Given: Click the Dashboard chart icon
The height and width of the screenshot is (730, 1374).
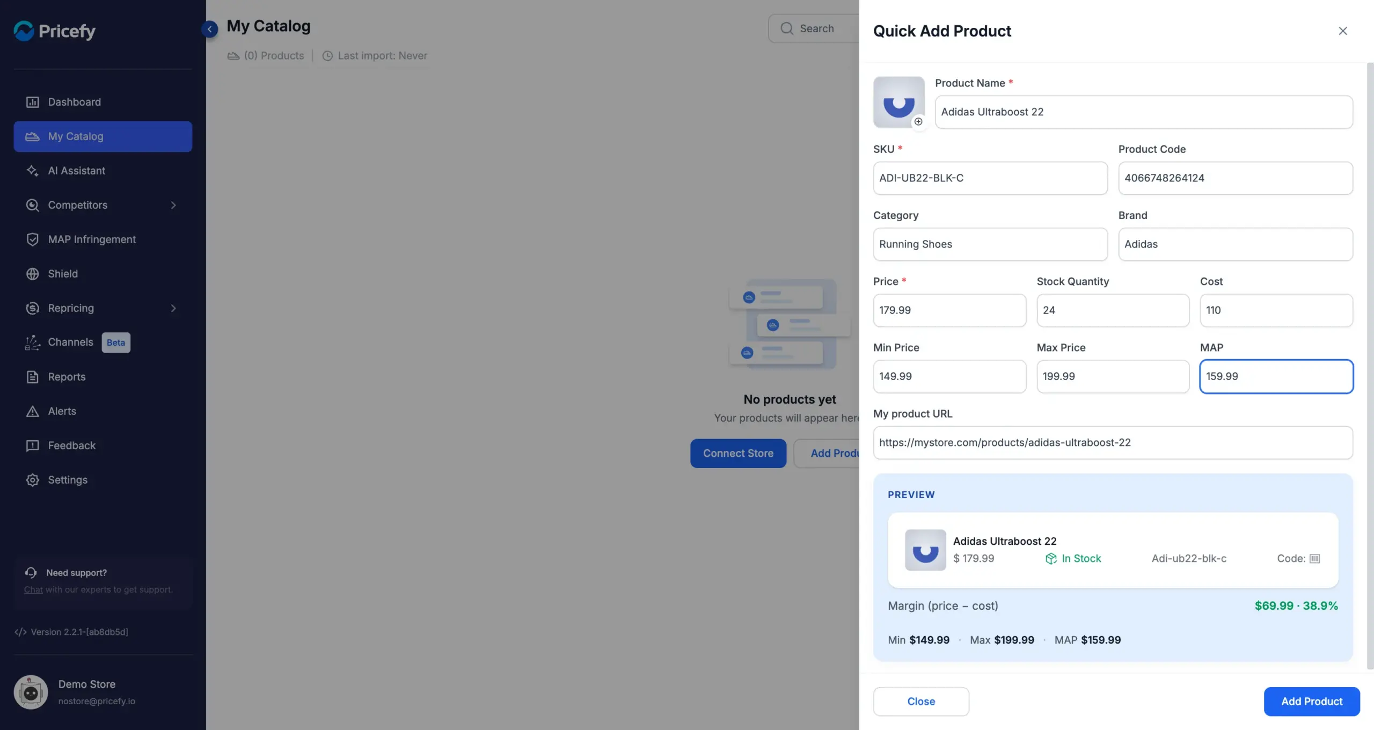Looking at the screenshot, I should pyautogui.click(x=32, y=102).
